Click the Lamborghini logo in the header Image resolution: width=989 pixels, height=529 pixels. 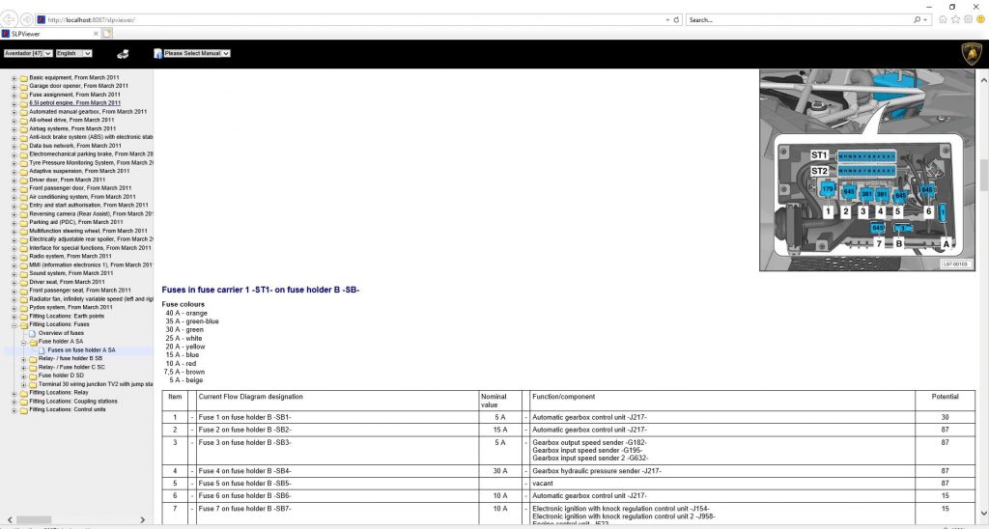(x=972, y=54)
